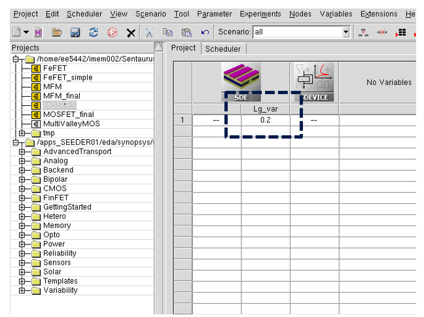This screenshot has width=424, height=317.
Task: Click the Lg_var column header
Action: click(x=266, y=109)
